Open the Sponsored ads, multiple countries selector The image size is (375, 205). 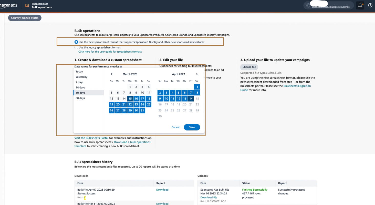click(329, 5)
